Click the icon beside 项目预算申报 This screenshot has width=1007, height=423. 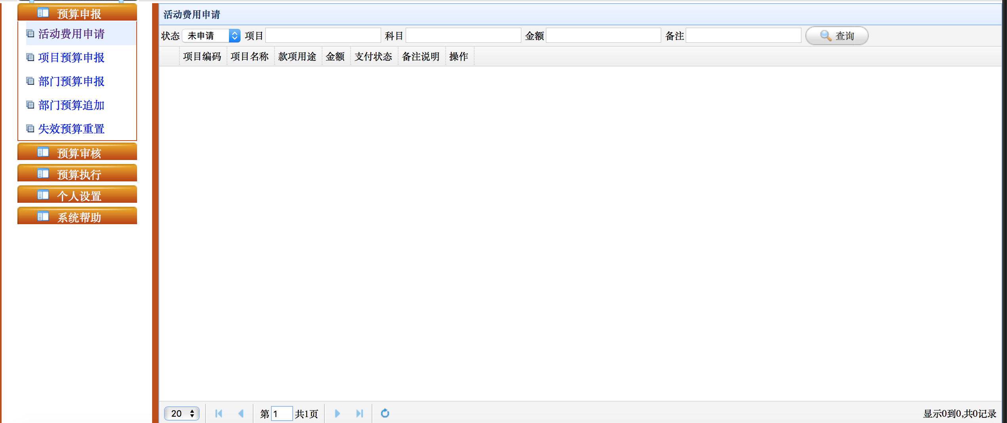click(x=30, y=57)
